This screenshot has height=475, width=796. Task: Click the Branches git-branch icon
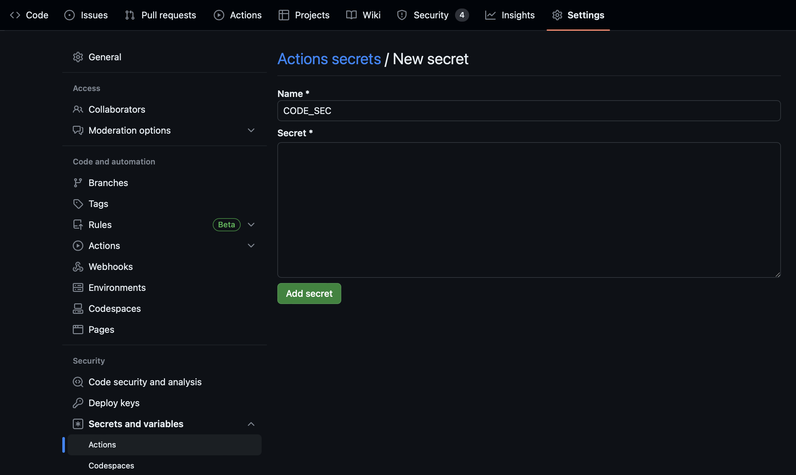point(78,183)
